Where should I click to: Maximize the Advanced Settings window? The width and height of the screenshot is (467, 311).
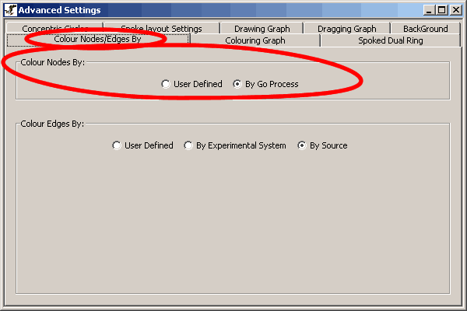(x=442, y=10)
